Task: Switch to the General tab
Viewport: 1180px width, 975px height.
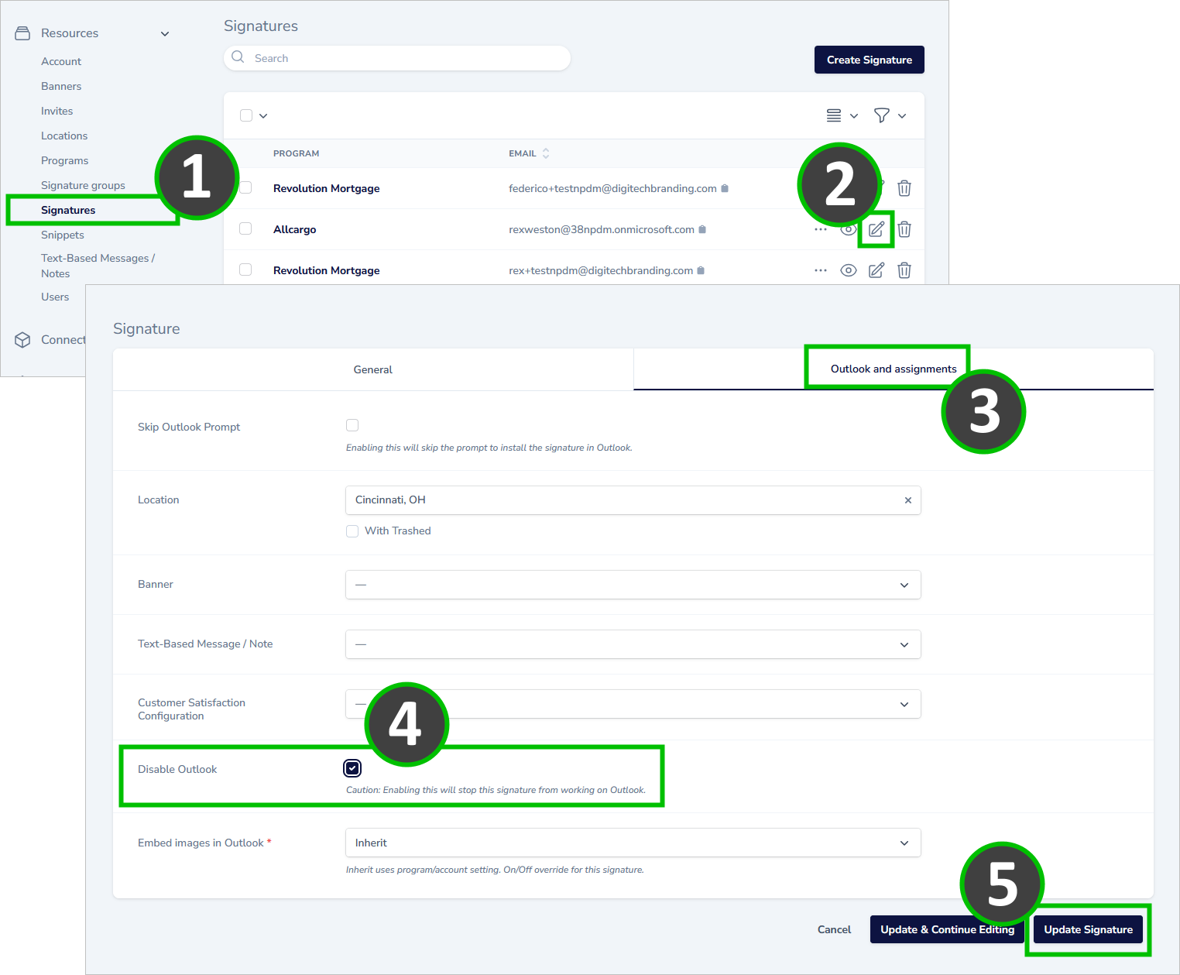Action: click(x=372, y=369)
